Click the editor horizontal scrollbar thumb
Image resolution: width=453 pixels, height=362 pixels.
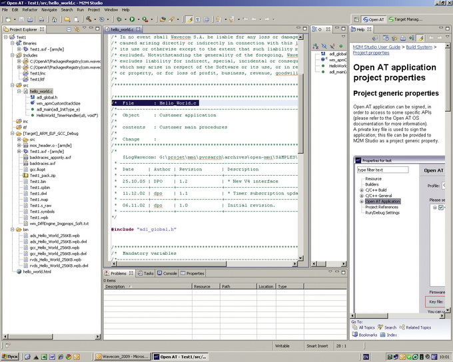(x=172, y=264)
